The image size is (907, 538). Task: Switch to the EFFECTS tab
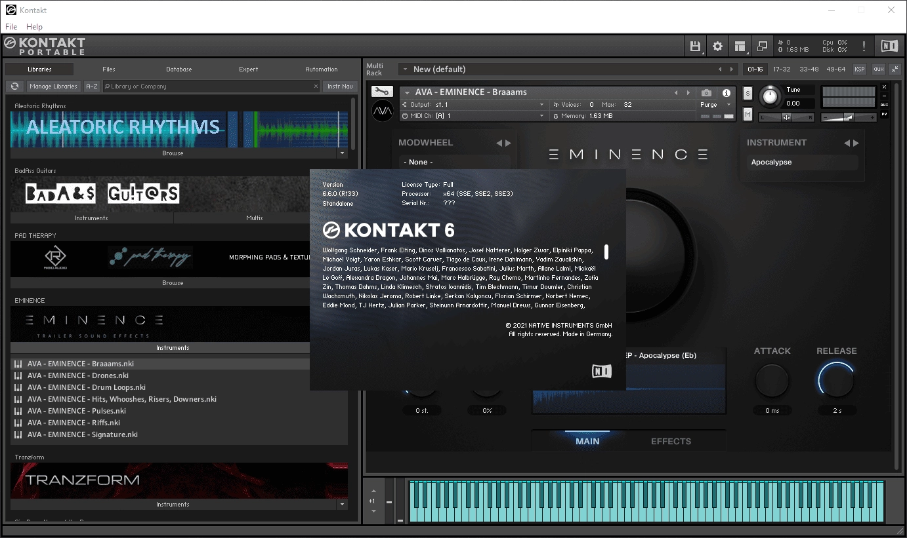tap(671, 441)
